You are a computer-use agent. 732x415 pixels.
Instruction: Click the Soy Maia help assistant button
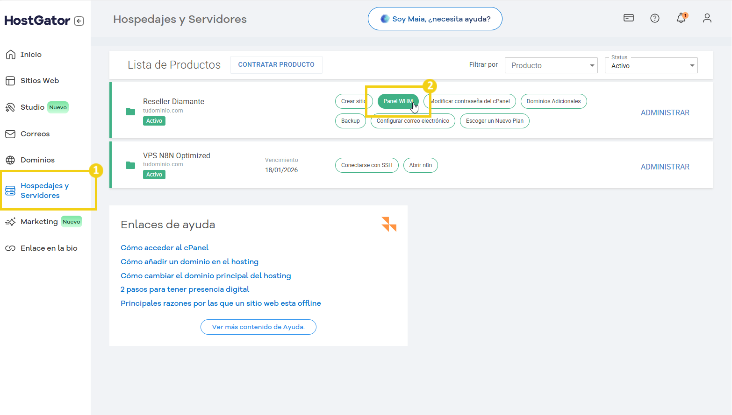435,19
